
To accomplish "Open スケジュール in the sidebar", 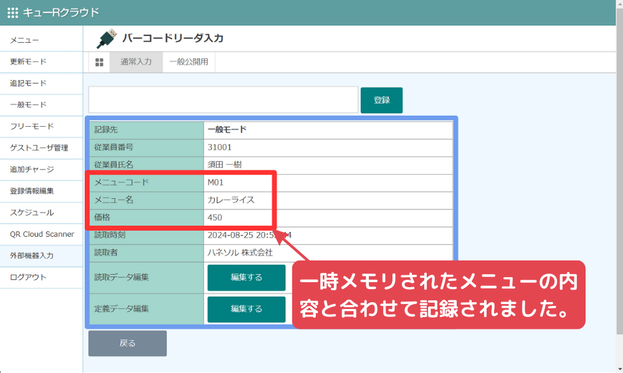I will click(x=41, y=213).
